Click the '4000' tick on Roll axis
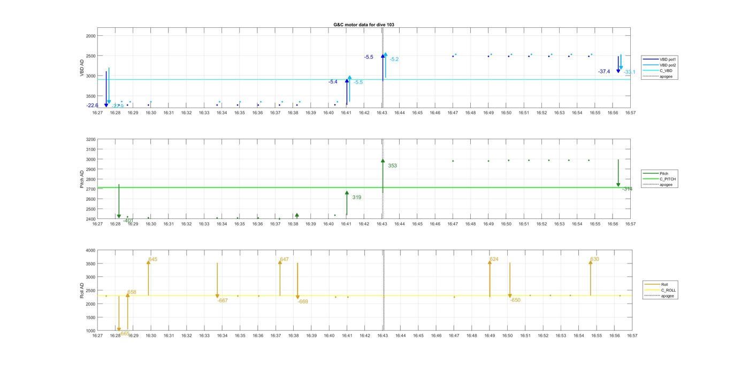Viewport: 749px width, 371px height. coord(90,250)
